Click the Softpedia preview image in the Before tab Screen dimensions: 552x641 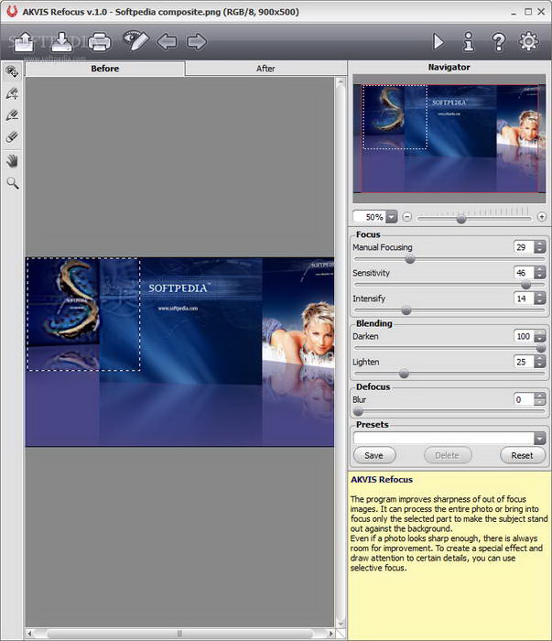179,352
